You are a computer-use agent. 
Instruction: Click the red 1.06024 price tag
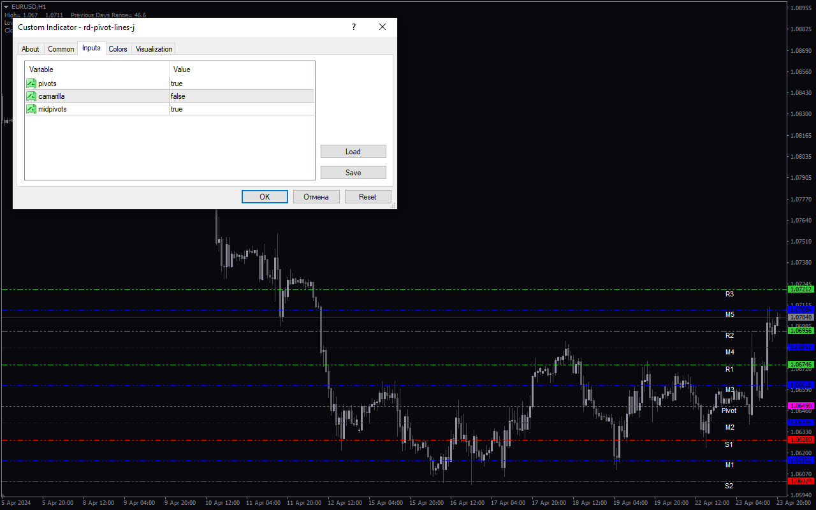coord(801,481)
